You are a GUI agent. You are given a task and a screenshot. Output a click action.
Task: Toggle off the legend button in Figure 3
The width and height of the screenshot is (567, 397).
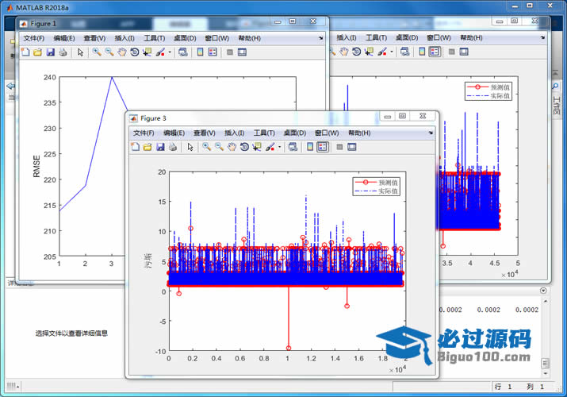click(x=323, y=147)
